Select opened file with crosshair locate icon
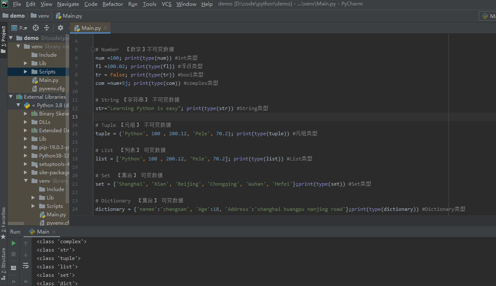Screen dimensions: 496x286 36,27
